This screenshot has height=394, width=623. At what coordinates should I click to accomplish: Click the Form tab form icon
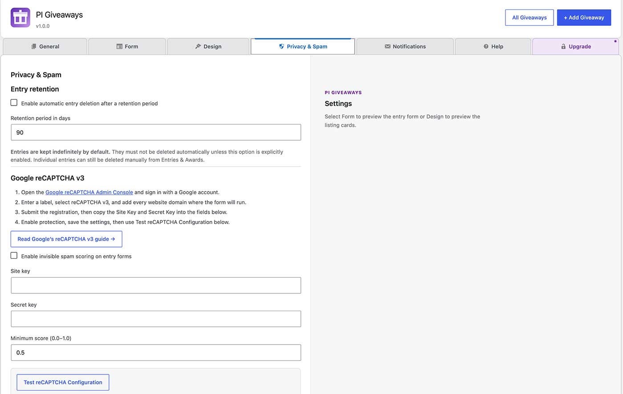pos(119,46)
